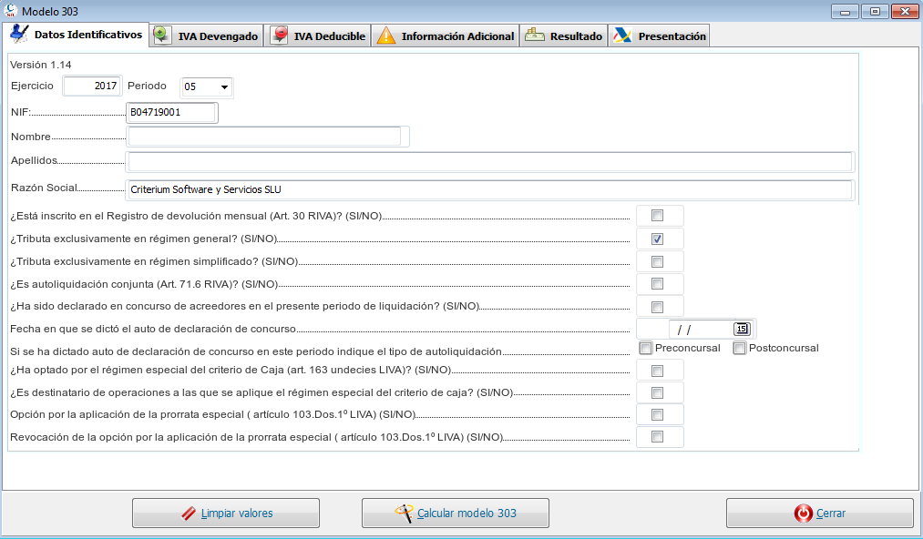
Task: Select the Postconcursal checkbox
Action: 739,349
